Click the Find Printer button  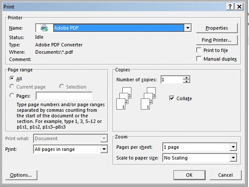[217, 40]
